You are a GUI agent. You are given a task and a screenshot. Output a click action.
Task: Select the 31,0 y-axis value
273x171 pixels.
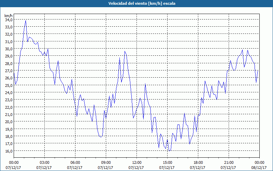pyautogui.click(x=9, y=41)
